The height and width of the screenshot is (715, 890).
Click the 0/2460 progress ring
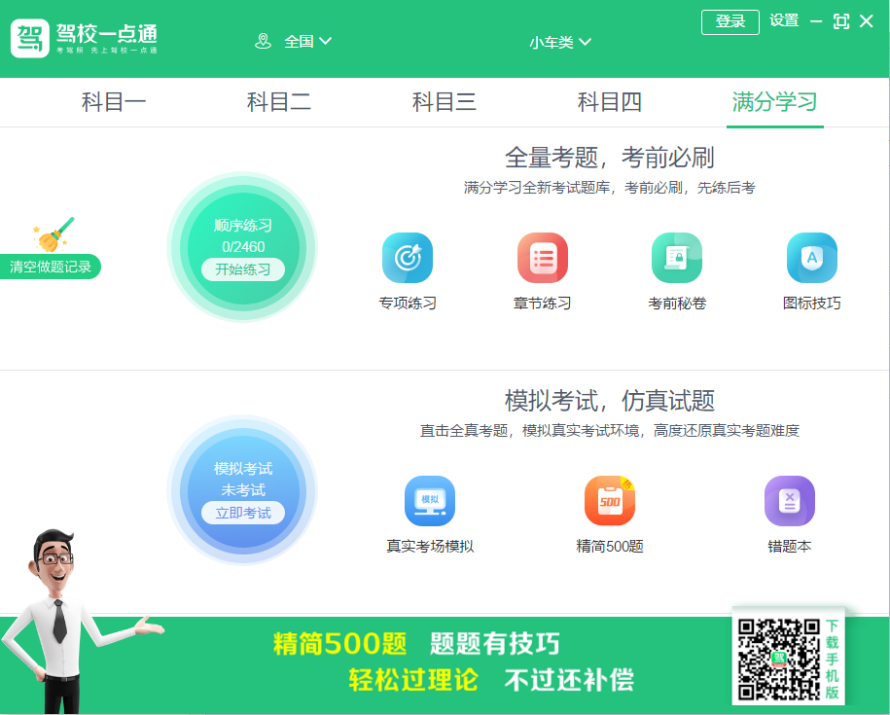242,246
